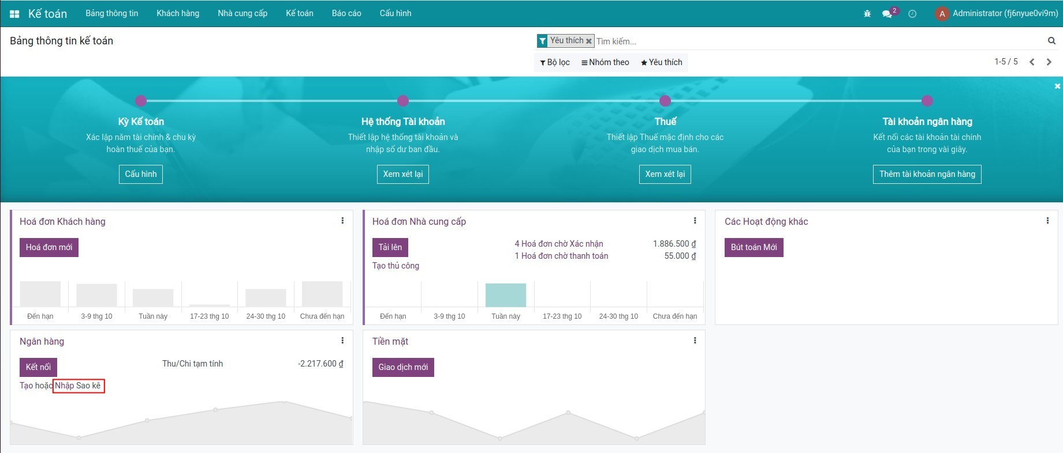Open the conversations chat icon
The height and width of the screenshot is (453, 1063).
pos(887,14)
